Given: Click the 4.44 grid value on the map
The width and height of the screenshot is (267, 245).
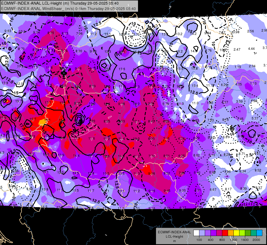Looking at the screenshot, I should pos(251,49).
